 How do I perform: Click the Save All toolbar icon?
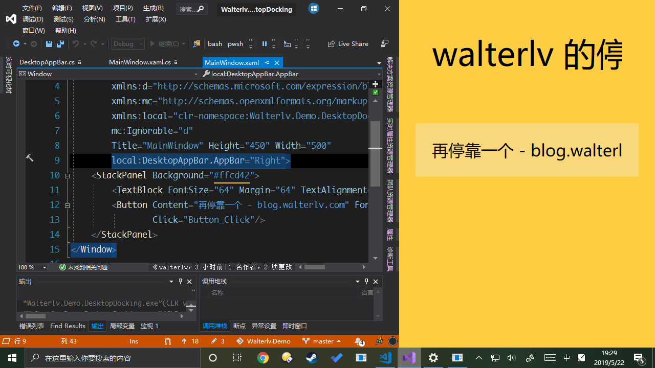pos(60,44)
